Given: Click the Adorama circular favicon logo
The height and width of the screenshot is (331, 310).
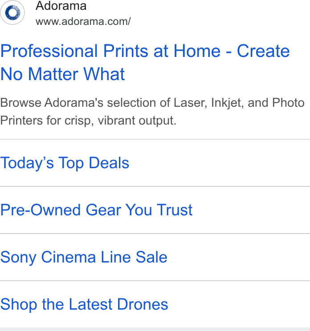Looking at the screenshot, I should pos(12,12).
